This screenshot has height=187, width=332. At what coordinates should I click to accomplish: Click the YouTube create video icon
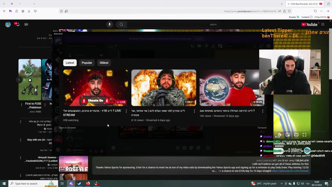26,24
